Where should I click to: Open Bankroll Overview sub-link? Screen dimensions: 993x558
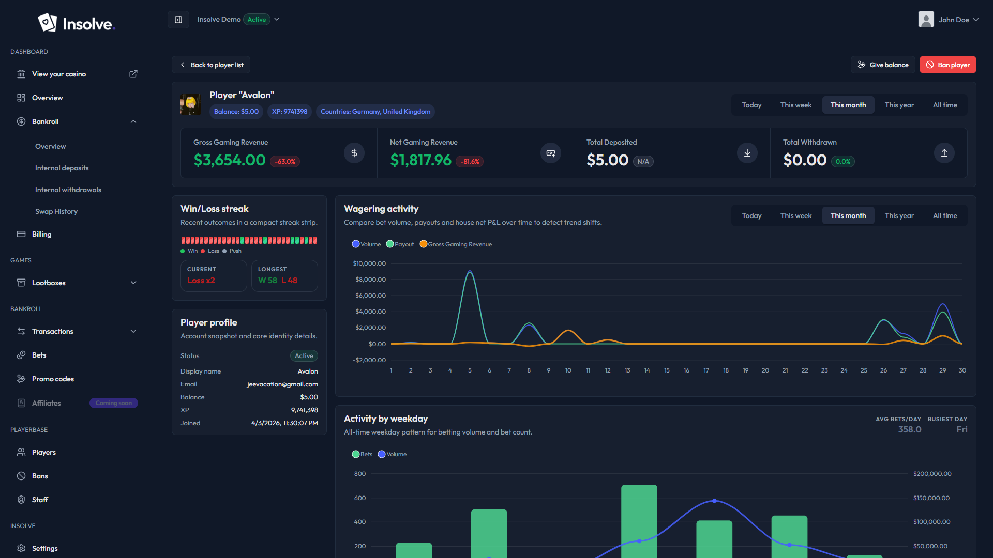tap(50, 146)
